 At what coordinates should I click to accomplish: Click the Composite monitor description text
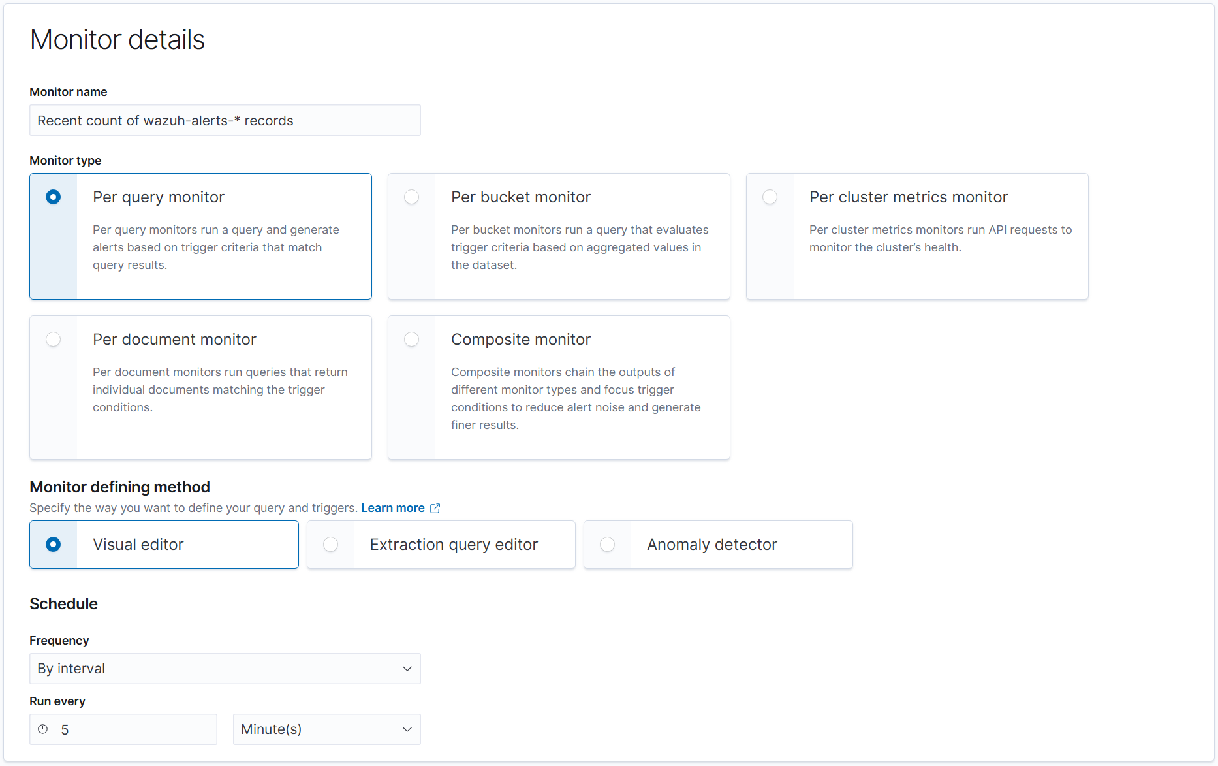click(575, 398)
